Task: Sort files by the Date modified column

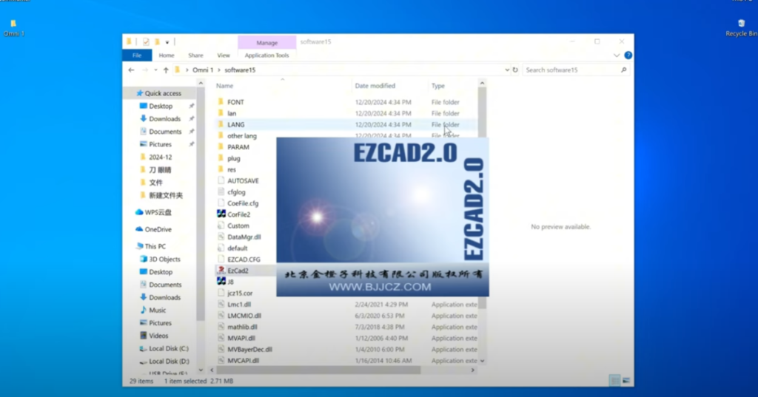Action: tap(375, 86)
